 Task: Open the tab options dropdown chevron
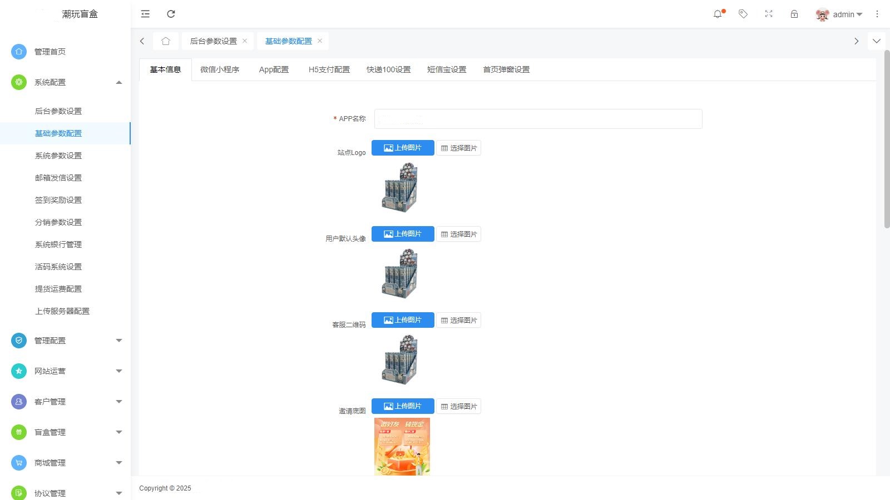pos(877,41)
